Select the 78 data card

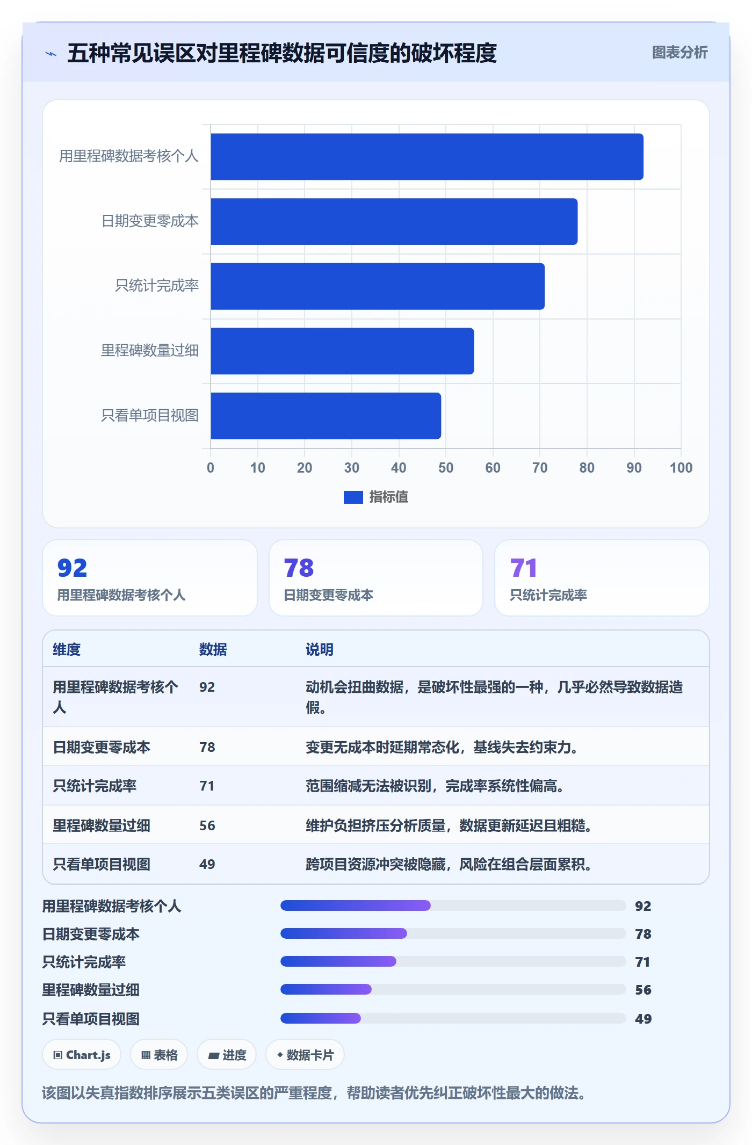coord(376,578)
